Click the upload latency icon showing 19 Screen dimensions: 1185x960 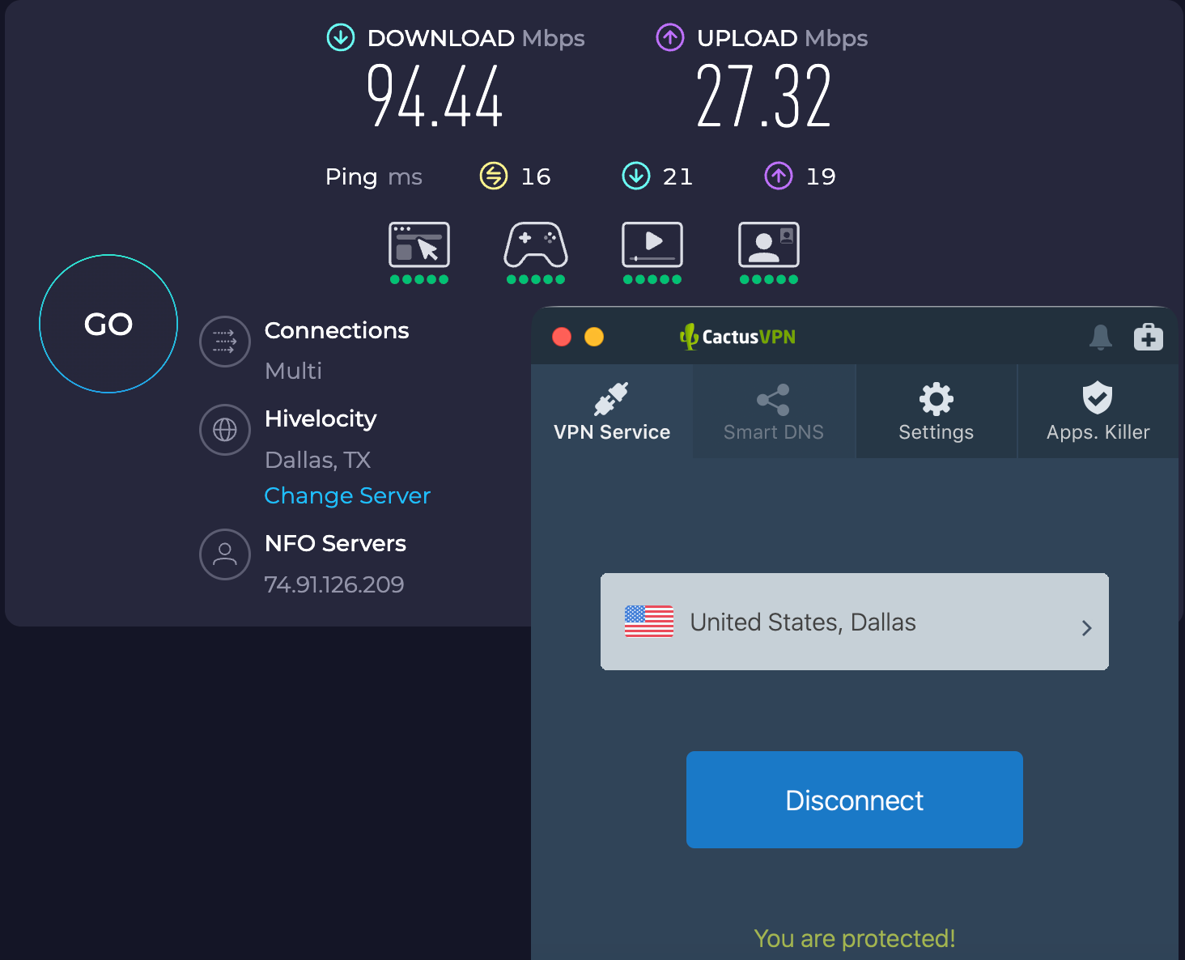click(x=778, y=176)
